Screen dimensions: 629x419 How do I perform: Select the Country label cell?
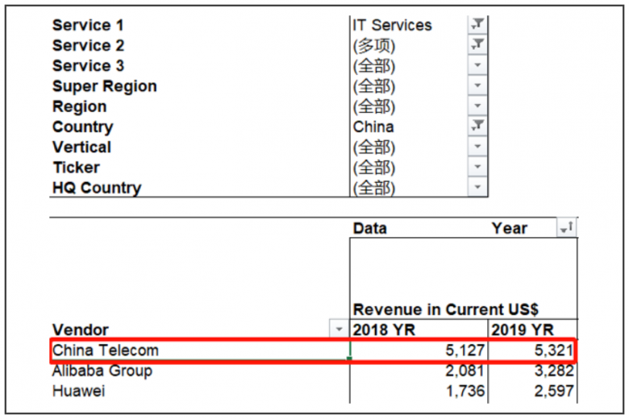82,127
